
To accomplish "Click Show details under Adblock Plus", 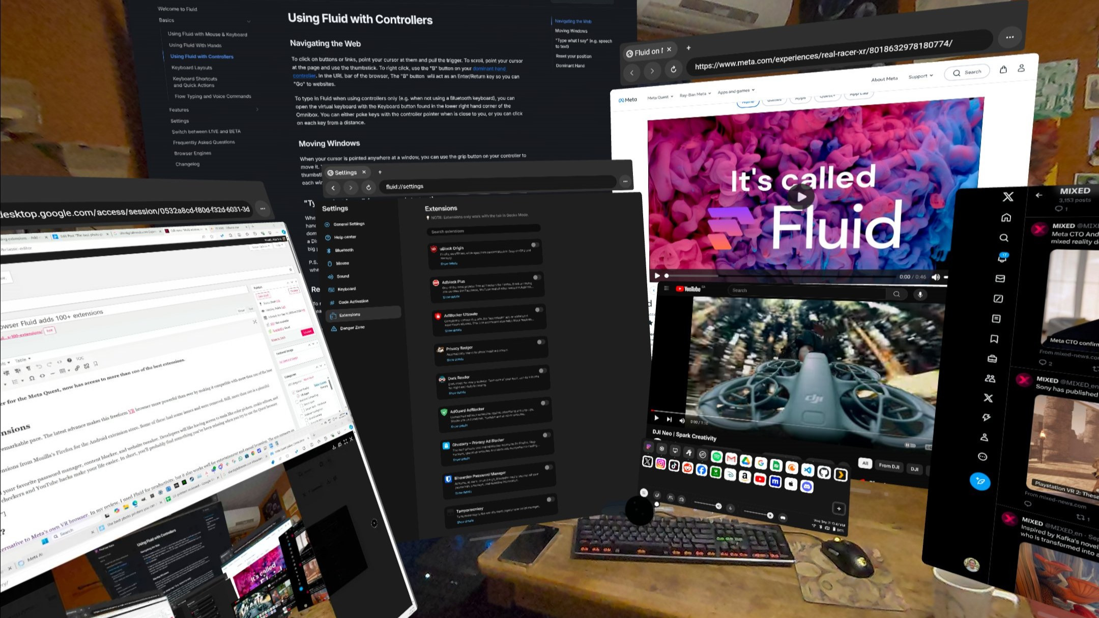I will coord(450,297).
